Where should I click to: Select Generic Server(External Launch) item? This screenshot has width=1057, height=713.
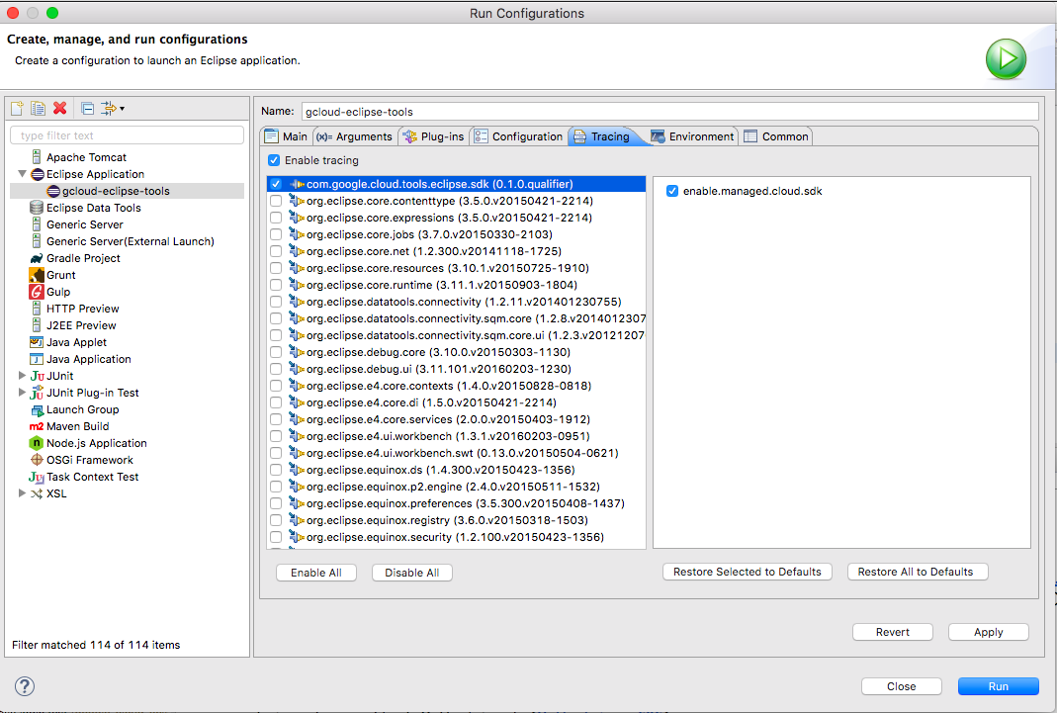(x=131, y=241)
